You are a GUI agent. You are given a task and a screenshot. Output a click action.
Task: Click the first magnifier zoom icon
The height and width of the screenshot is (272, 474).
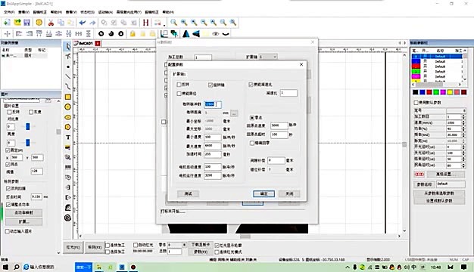pyautogui.click(x=173, y=23)
